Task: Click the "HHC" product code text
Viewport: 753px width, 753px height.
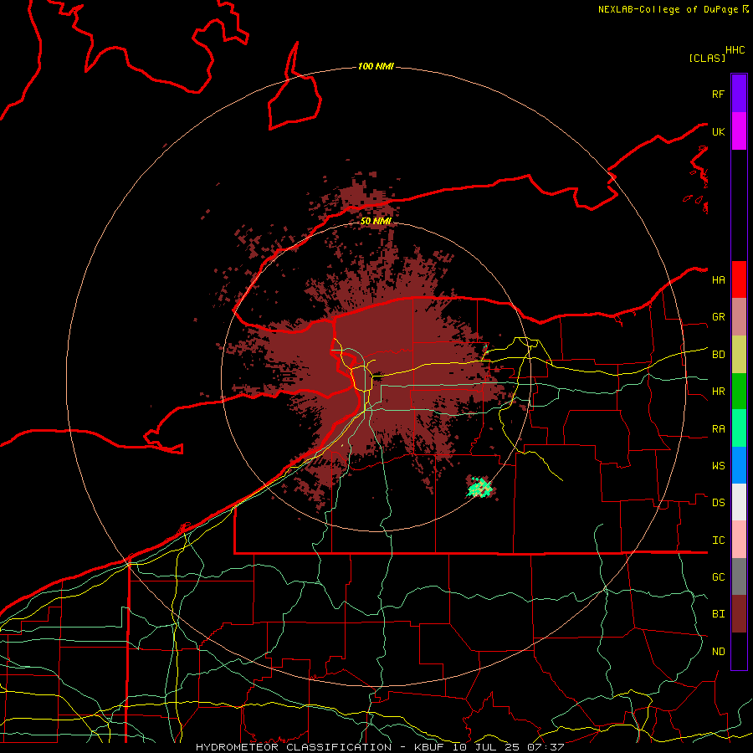Action: click(x=735, y=50)
